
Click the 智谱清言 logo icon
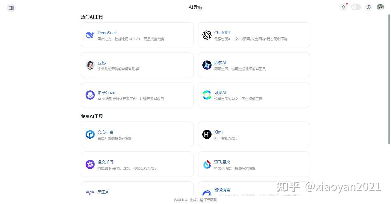click(x=207, y=193)
